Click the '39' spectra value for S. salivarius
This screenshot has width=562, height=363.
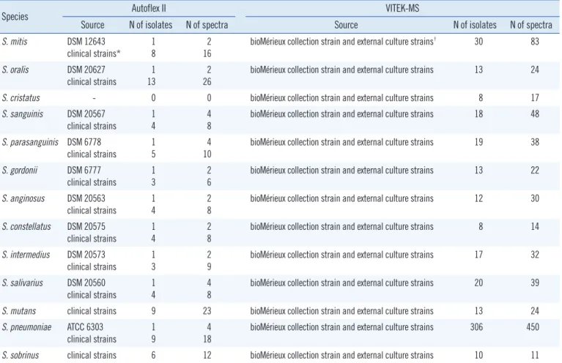[535, 282]
